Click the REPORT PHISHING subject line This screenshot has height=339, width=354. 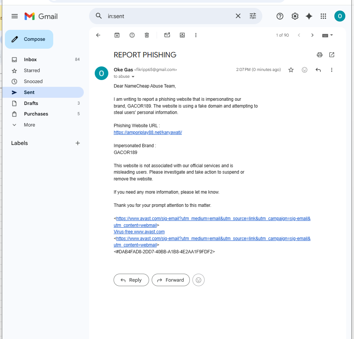point(145,55)
